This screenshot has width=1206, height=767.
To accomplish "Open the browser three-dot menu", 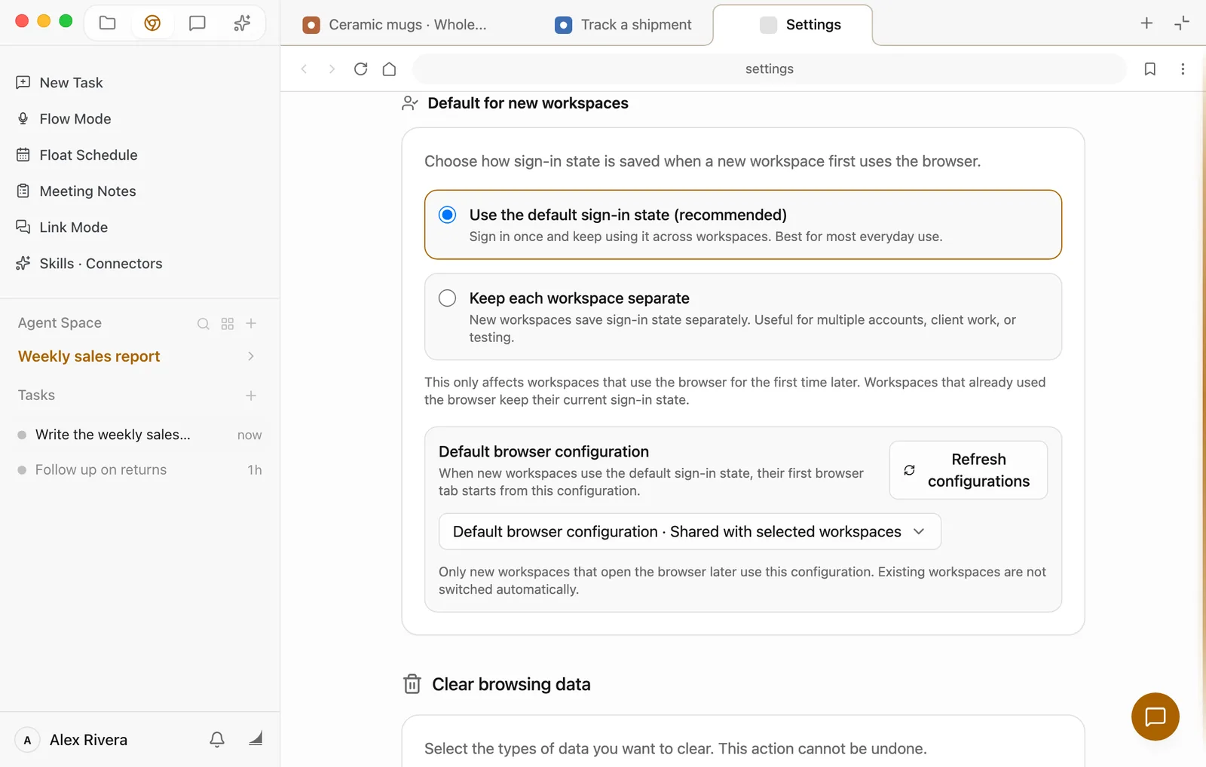I will click(1183, 69).
